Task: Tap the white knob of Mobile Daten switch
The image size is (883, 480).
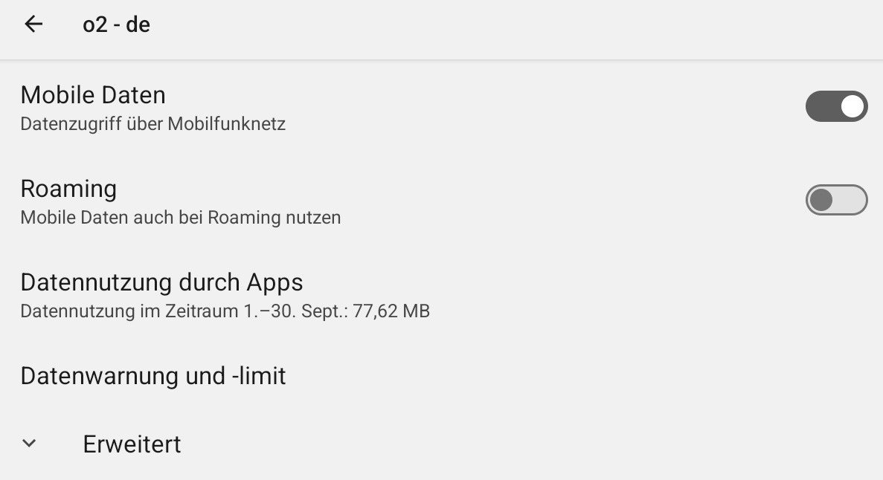Action: coord(852,106)
